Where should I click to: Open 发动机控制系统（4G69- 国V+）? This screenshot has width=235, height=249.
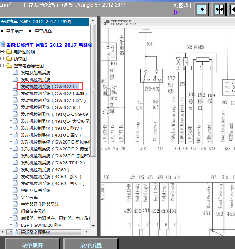[53, 184]
